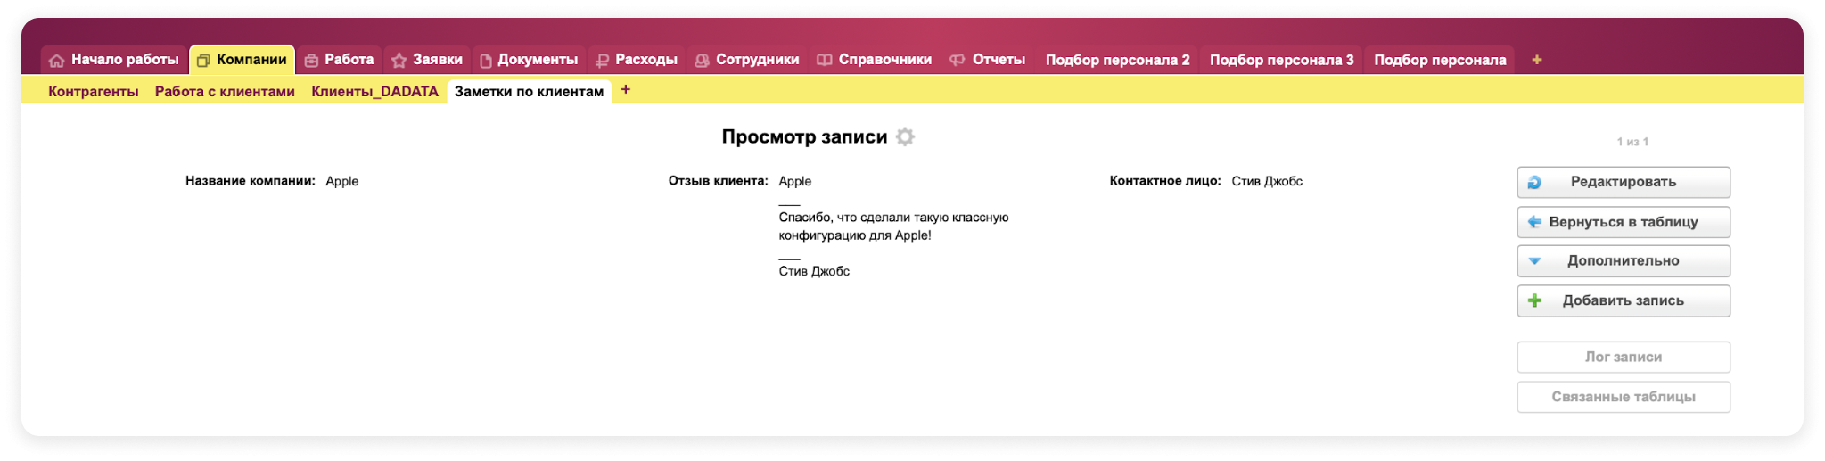This screenshot has height=461, width=1825.
Task: Click the megaphone icon on Отчеты tab
Action: (958, 61)
